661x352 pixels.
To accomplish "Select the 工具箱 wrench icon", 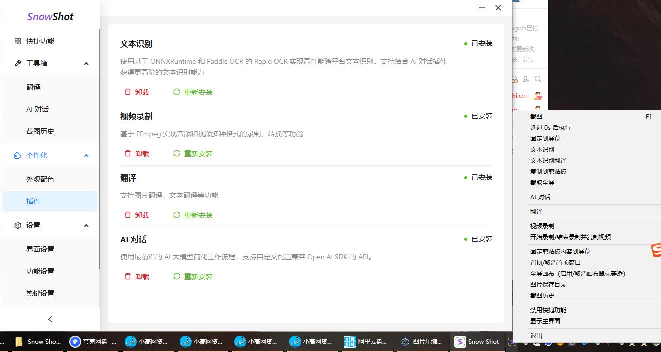I will [x=18, y=63].
